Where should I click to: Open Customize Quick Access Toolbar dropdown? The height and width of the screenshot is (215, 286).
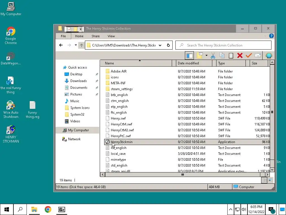(x=80, y=29)
